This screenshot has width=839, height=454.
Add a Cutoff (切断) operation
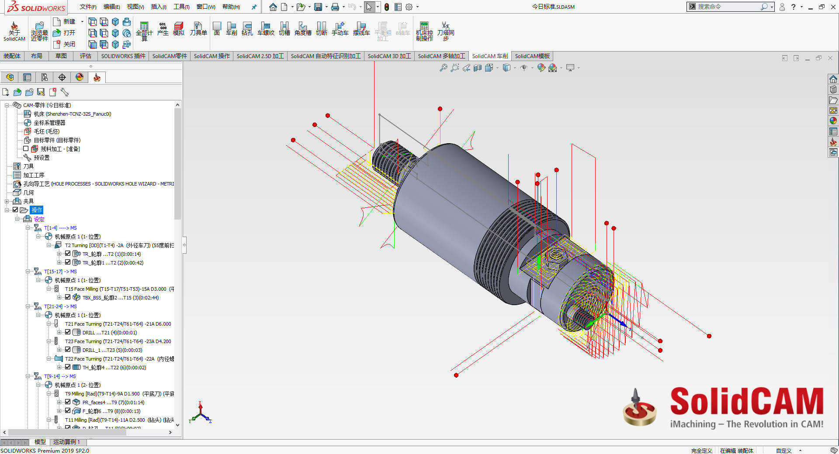pos(322,29)
